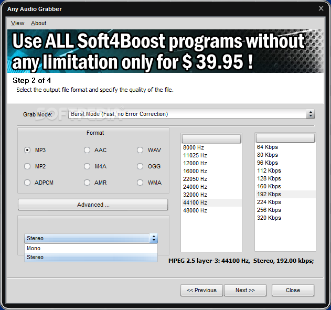Click the bitrate list header

click(285, 138)
